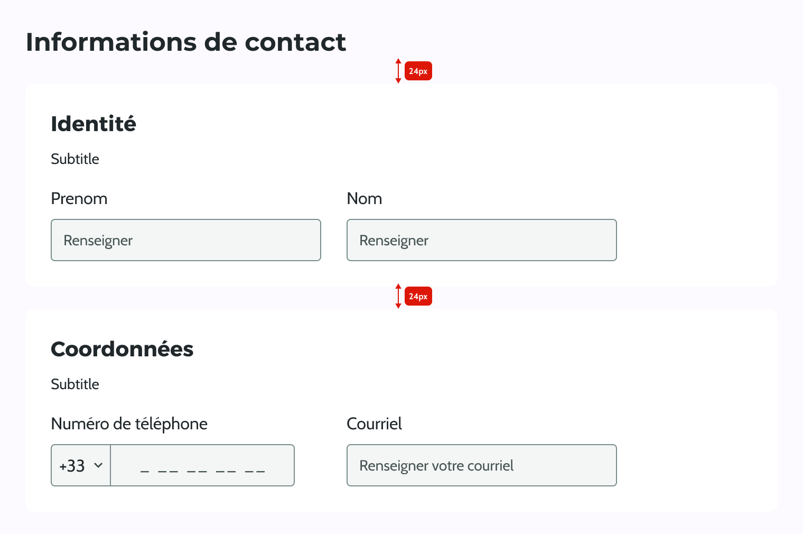
Task: Click the Nom field label
Action: (364, 199)
